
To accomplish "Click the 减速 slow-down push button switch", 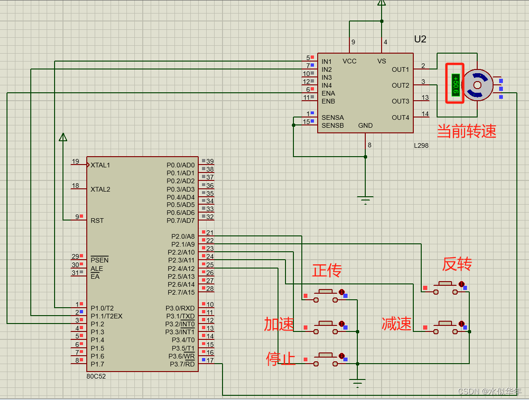I will 445,327.
